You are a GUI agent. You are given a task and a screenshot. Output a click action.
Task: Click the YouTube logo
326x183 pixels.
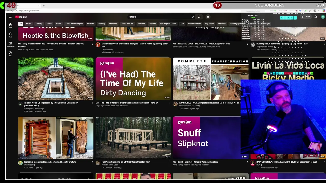point(21,17)
